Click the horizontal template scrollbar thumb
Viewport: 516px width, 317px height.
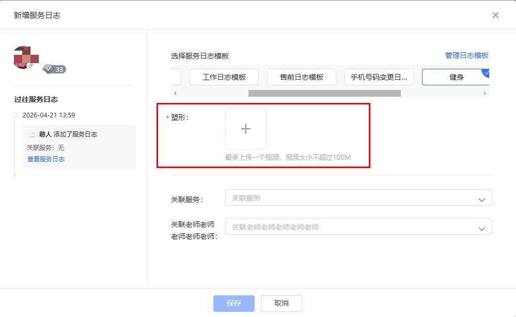(324, 93)
